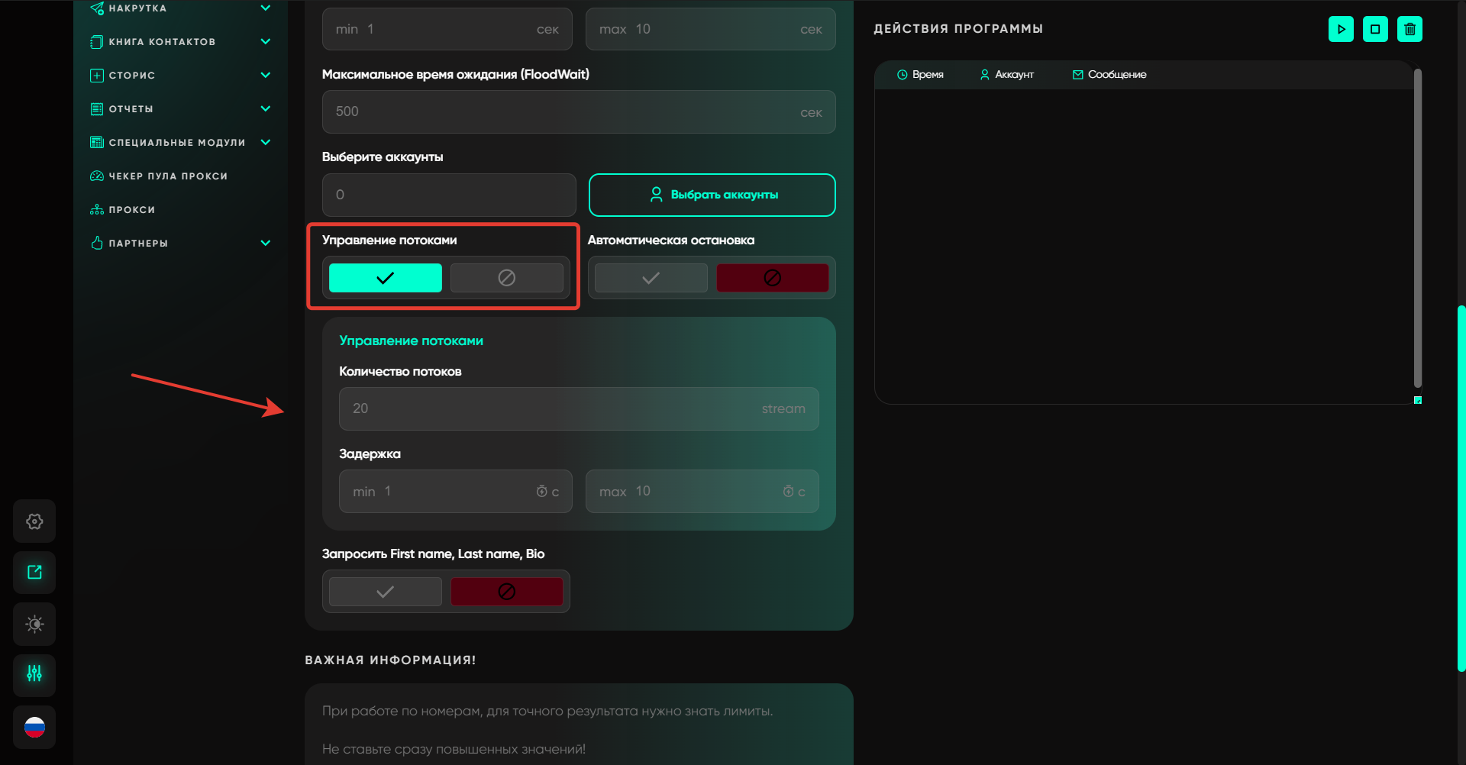
Task: Enable requesting First name, Last name, Bio
Action: 385,592
